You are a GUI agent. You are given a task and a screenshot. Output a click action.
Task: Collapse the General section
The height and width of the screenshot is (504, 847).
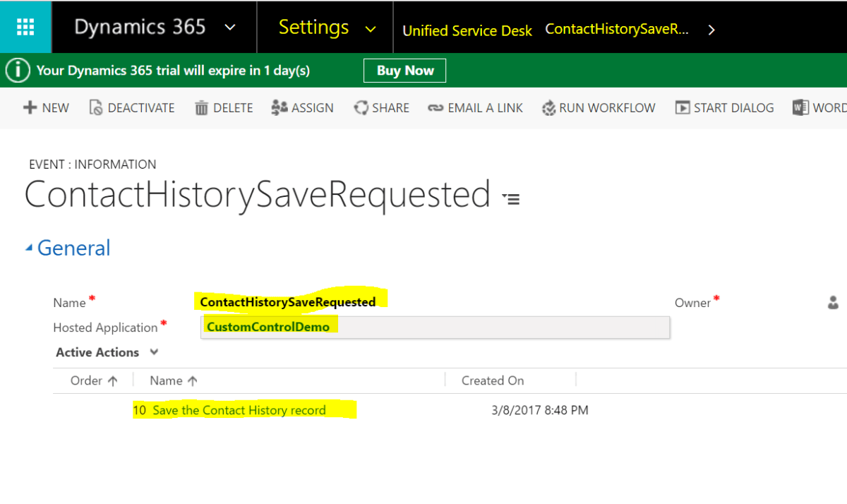pos(28,248)
